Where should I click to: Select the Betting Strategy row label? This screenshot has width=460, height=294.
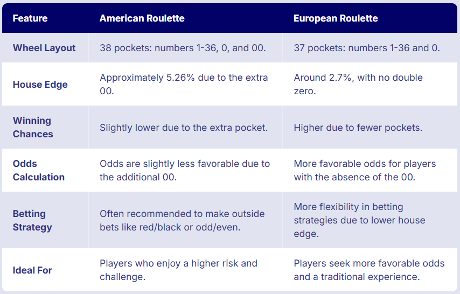point(32,220)
